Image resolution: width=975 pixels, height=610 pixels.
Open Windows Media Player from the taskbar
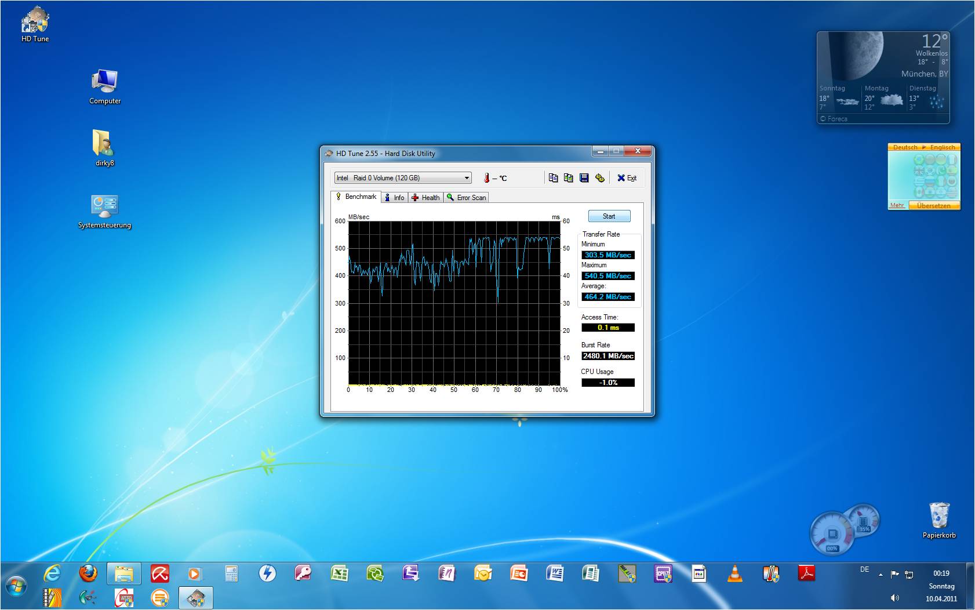195,574
